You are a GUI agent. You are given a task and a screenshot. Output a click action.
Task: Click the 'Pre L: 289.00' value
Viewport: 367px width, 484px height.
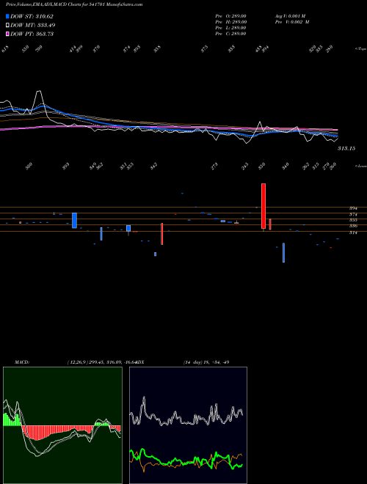[x=230, y=28]
